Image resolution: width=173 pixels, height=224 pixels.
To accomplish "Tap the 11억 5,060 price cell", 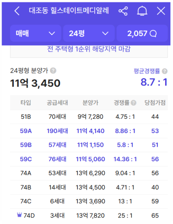I will pyautogui.click(x=90, y=159).
